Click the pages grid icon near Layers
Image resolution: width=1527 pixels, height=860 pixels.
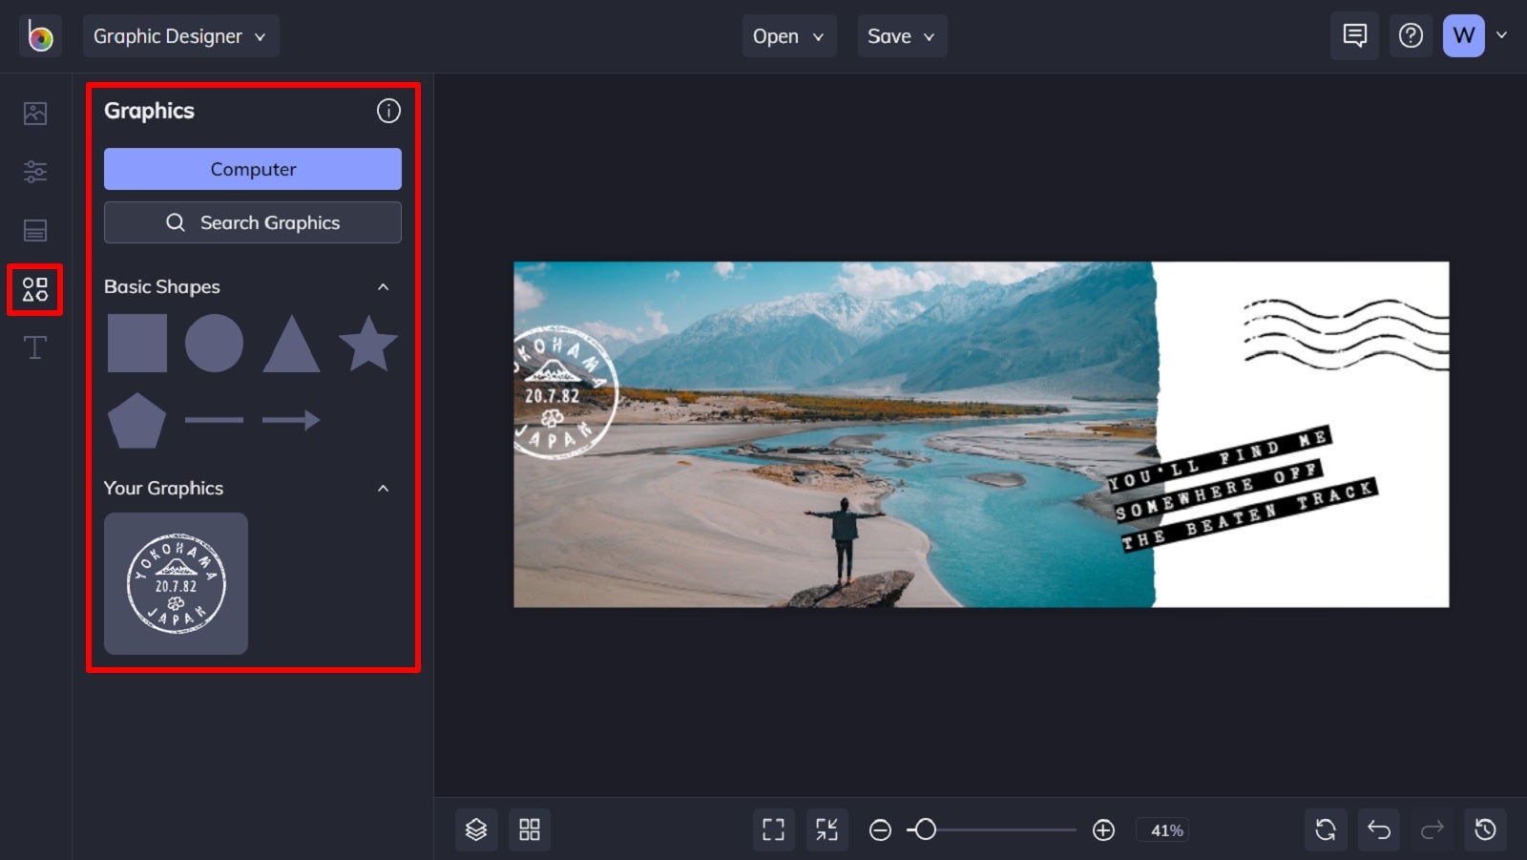[531, 829]
